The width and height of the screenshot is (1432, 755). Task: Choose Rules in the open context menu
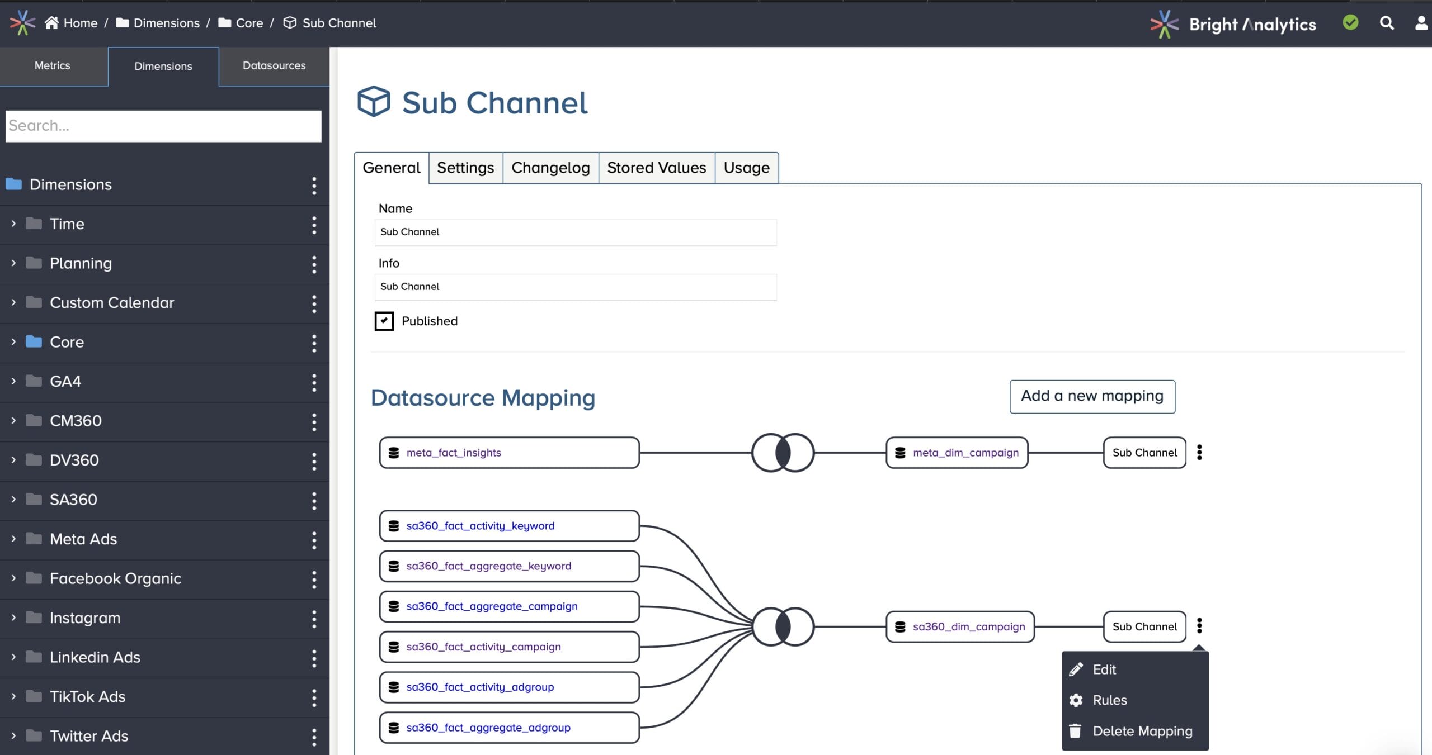(x=1110, y=700)
